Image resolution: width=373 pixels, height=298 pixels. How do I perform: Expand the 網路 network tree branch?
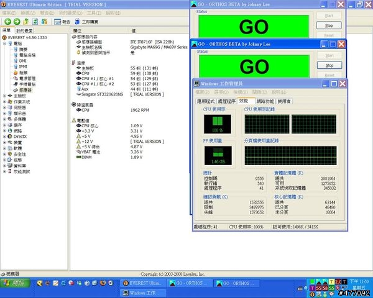(x=4, y=131)
